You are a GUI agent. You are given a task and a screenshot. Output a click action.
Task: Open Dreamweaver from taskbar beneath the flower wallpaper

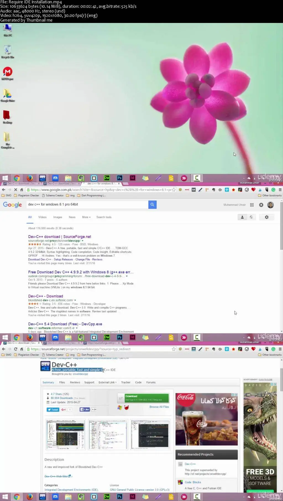(x=107, y=178)
